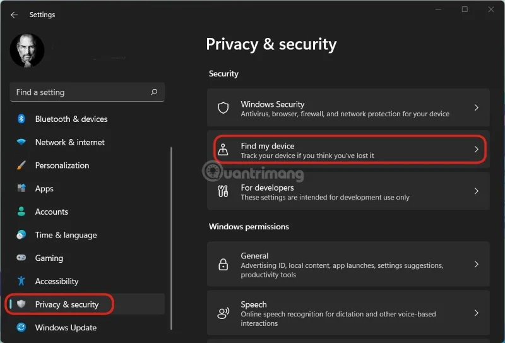505x343 pixels.
Task: Click the Gaming controller icon
Action: [21, 258]
